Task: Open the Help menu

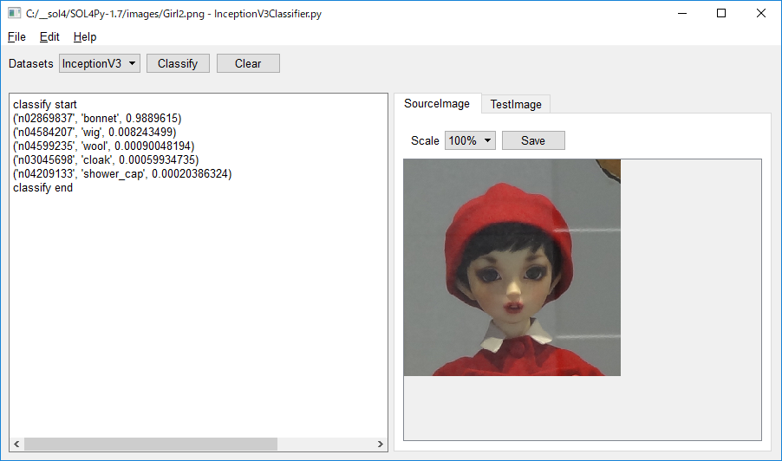Action: tap(85, 37)
